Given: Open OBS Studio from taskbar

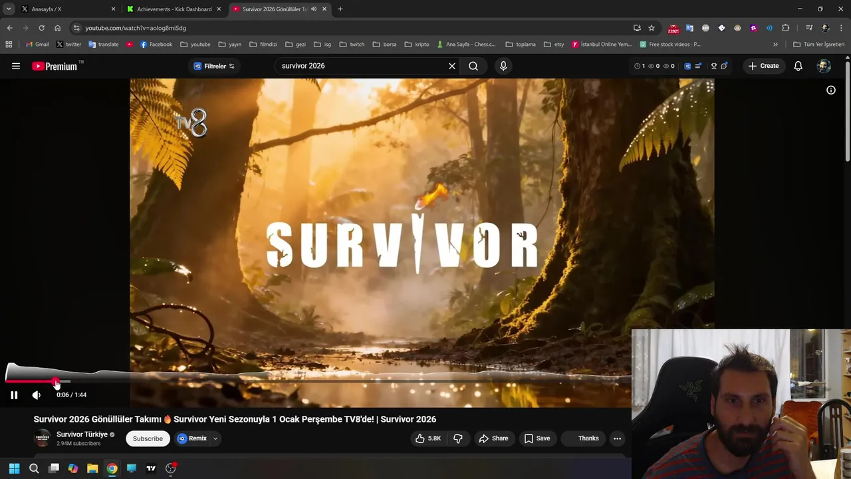Looking at the screenshot, I should click(171, 468).
